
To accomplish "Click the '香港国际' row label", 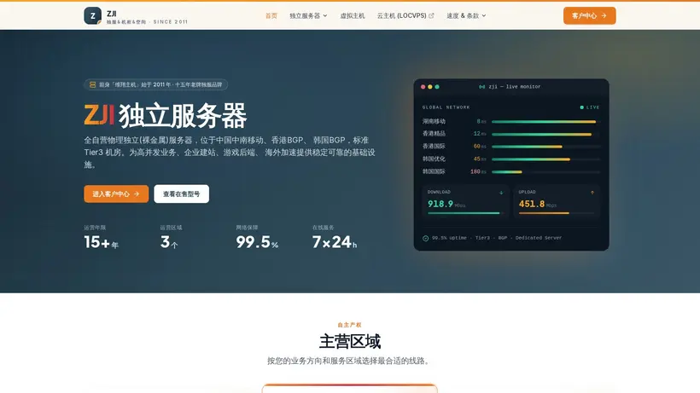I will pos(434,146).
